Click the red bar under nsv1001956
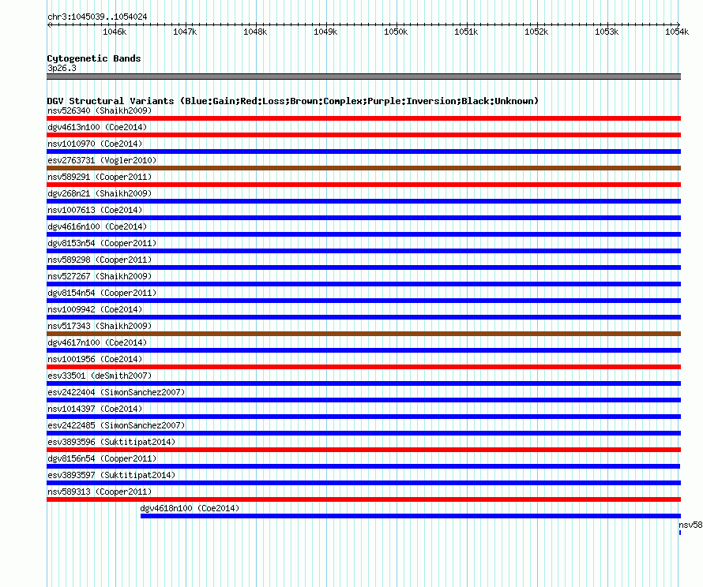The image size is (703, 587). point(363,367)
